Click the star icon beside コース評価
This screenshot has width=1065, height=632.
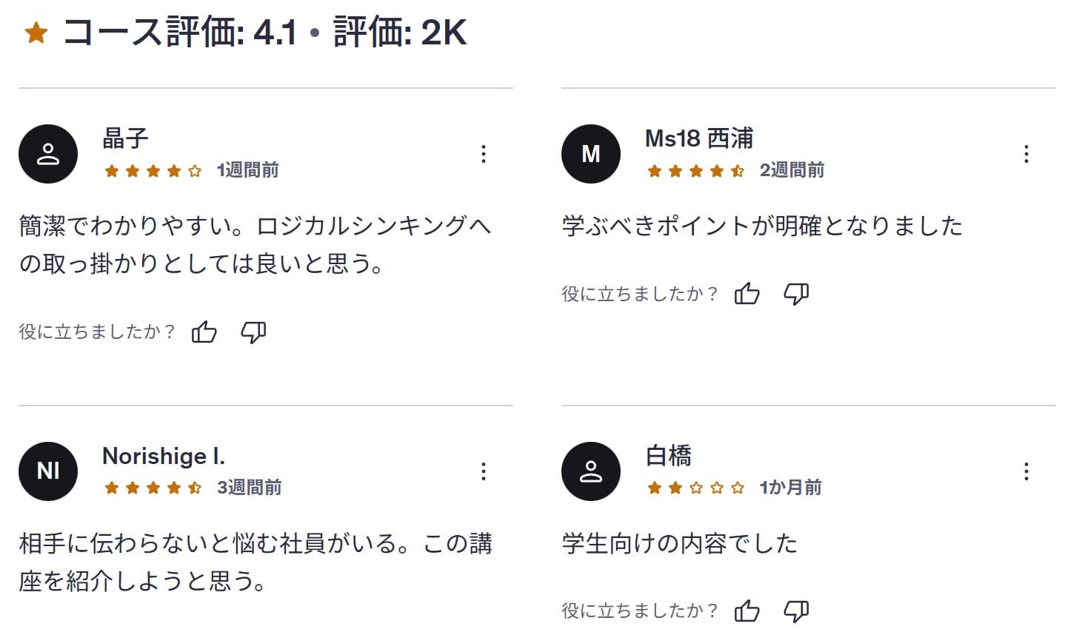36,32
